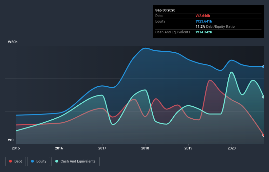Click the ₩2.646b debt value
This screenshot has width=269, height=172.
point(203,16)
